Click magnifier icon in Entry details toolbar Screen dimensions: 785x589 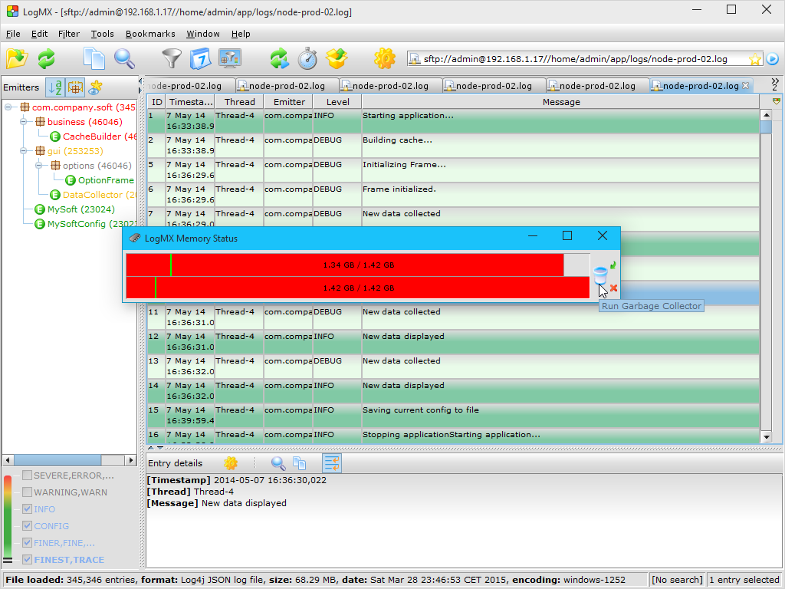278,463
